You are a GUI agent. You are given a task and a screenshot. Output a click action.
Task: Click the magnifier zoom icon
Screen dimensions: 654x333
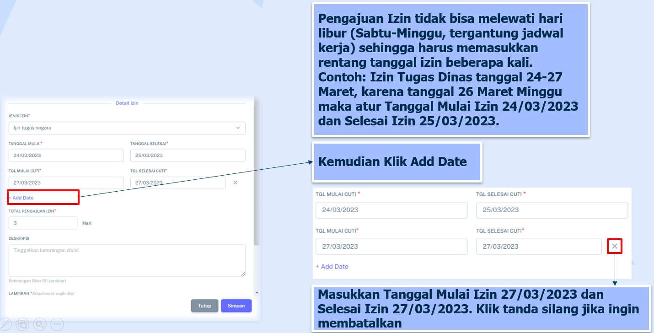(x=40, y=324)
